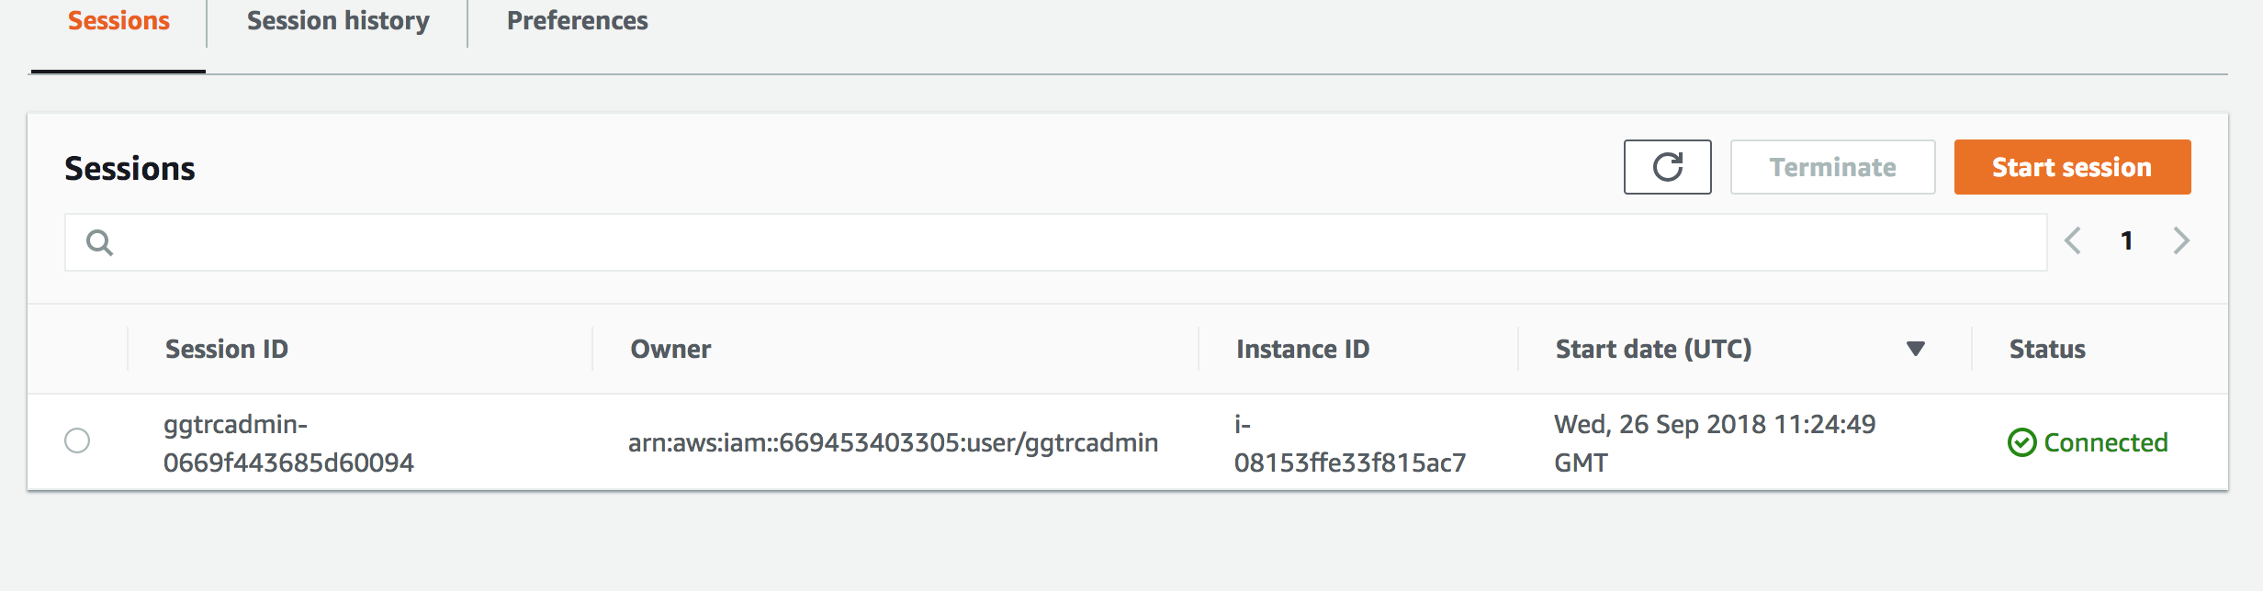
Task: Go to next page with right chevron
Action: pos(2181,241)
